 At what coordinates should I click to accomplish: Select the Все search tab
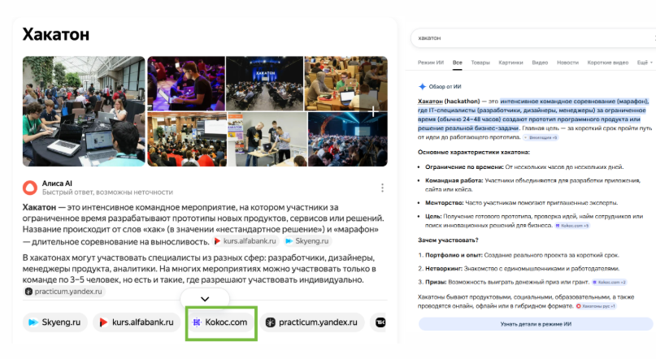coord(458,63)
